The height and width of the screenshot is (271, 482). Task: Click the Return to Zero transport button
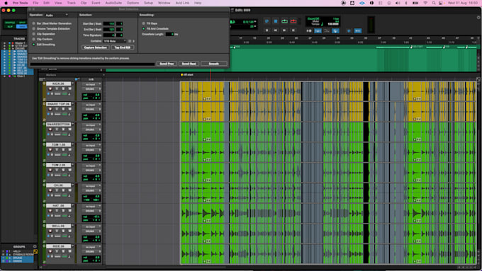click(267, 30)
